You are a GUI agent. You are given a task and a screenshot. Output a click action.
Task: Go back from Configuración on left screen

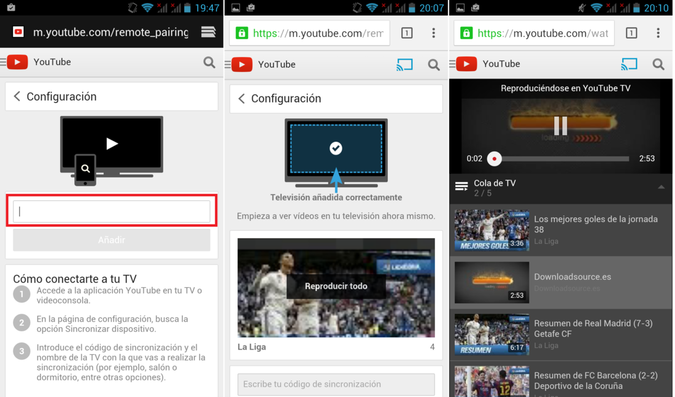pyautogui.click(x=17, y=96)
